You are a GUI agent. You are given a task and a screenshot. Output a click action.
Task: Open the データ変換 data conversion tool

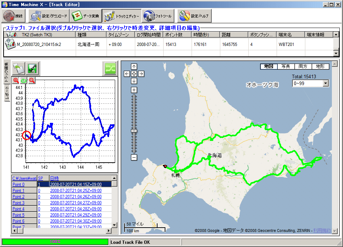click(x=86, y=16)
